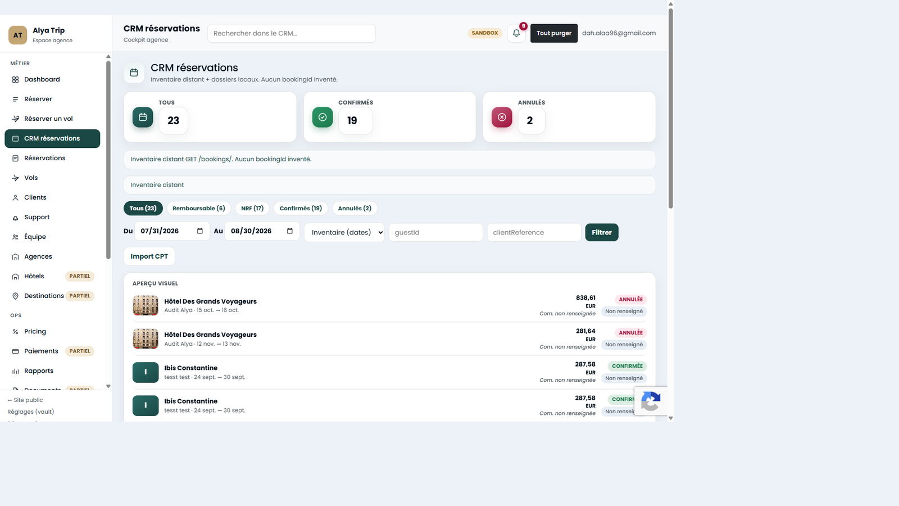Click the Équipe group icon
Screen dimensions: 899x506
point(15,237)
